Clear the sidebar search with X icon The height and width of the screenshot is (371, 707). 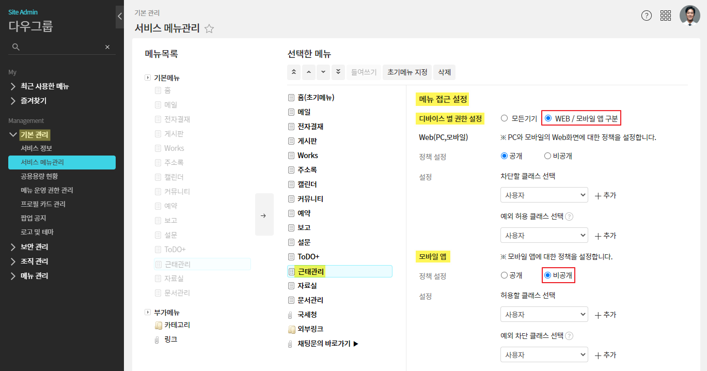coord(107,47)
